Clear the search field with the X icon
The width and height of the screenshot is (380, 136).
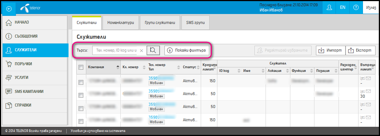[x=142, y=50]
